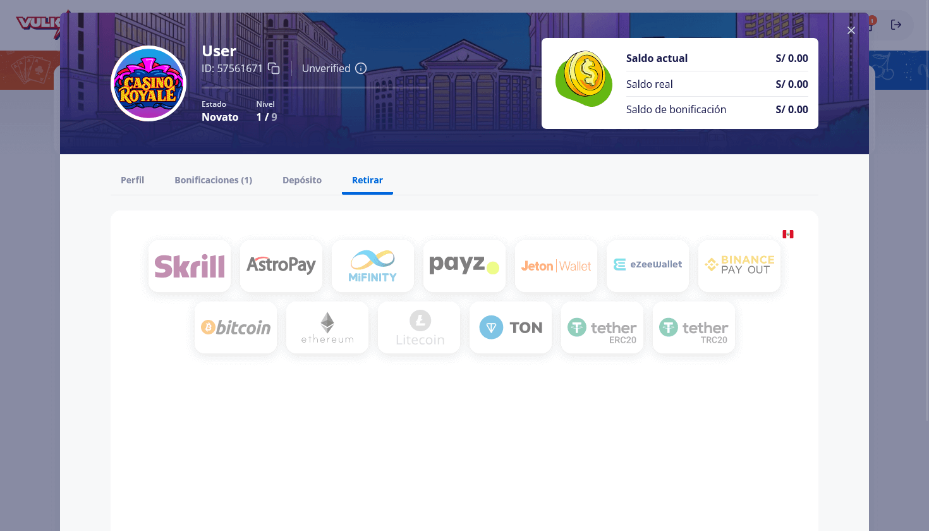Click the ID: 57561671 text
Image resolution: width=929 pixels, height=531 pixels.
[x=232, y=68]
